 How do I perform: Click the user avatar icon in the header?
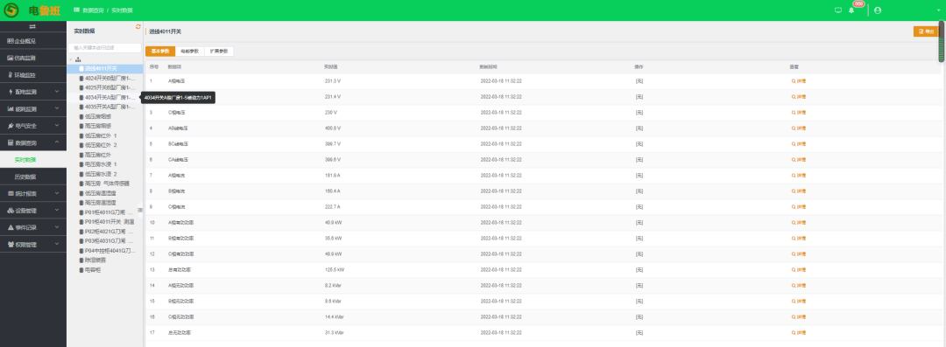point(877,10)
